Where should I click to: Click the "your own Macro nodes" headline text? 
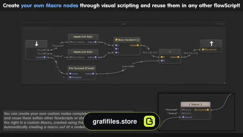click(50, 6)
